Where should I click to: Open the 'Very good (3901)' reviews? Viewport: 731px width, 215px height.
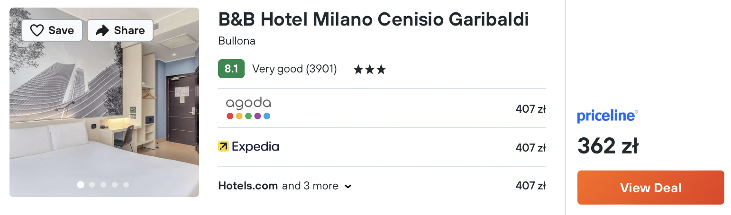[x=294, y=69]
